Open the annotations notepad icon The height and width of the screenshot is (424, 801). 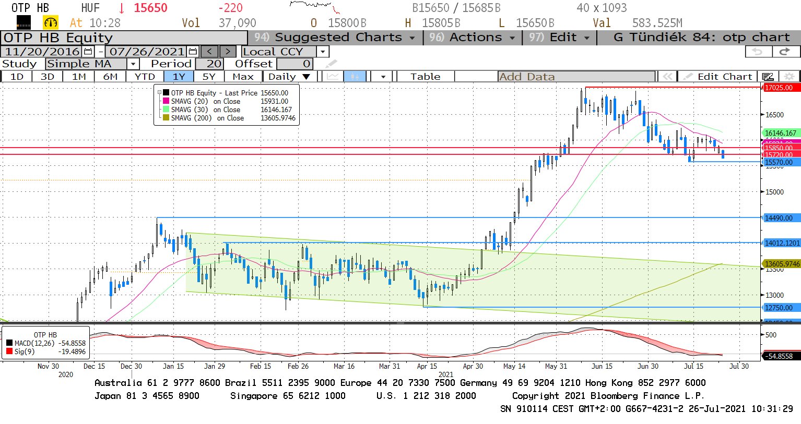[768, 76]
